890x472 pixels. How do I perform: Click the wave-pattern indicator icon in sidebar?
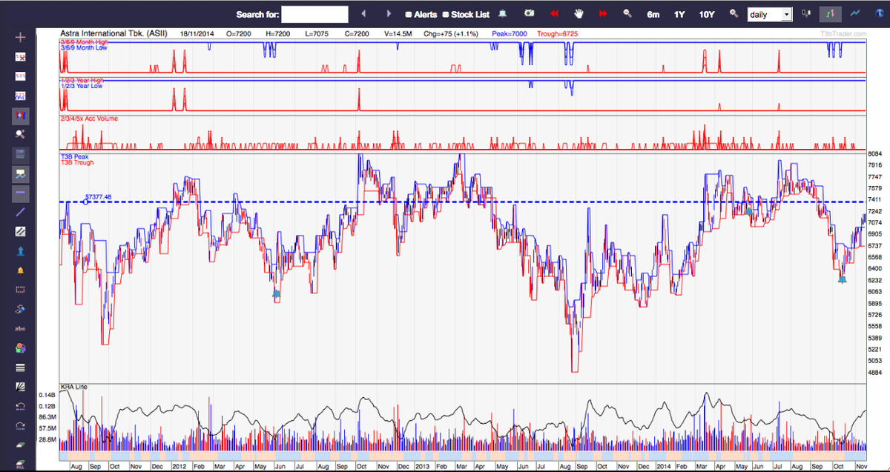click(20, 96)
